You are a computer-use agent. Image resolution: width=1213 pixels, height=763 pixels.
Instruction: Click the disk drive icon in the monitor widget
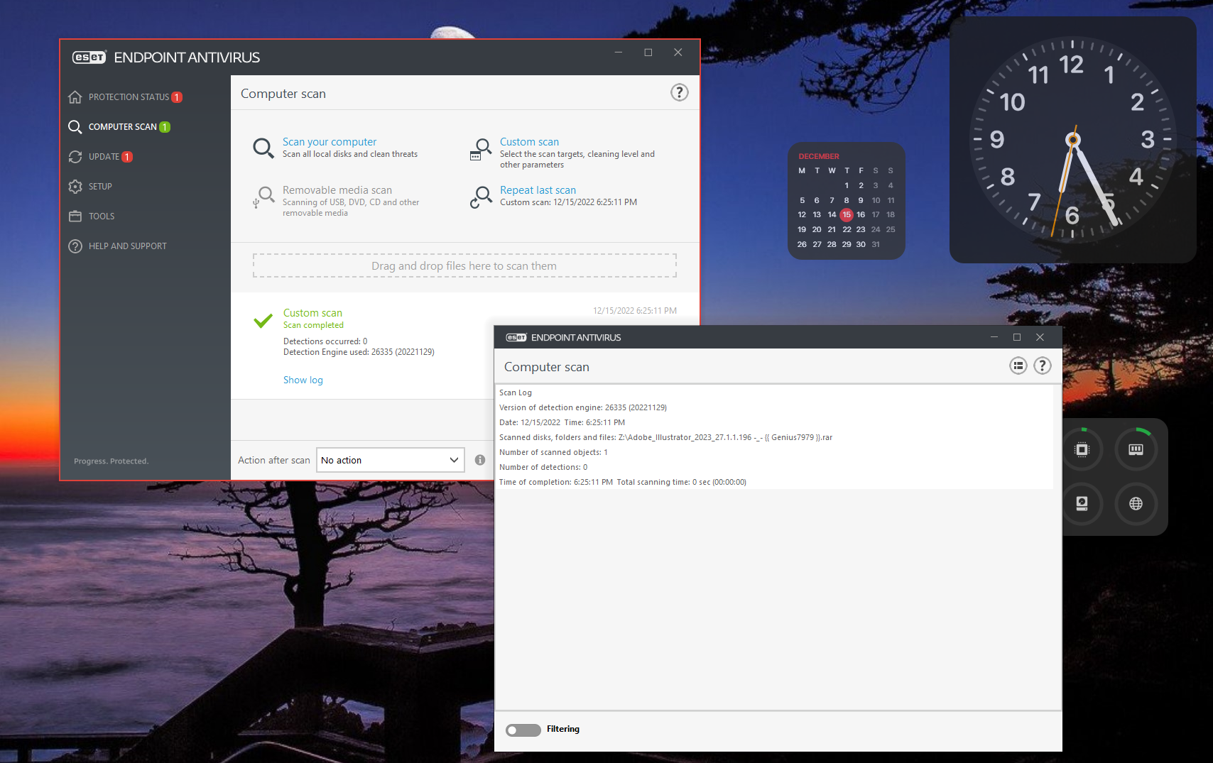click(x=1082, y=504)
